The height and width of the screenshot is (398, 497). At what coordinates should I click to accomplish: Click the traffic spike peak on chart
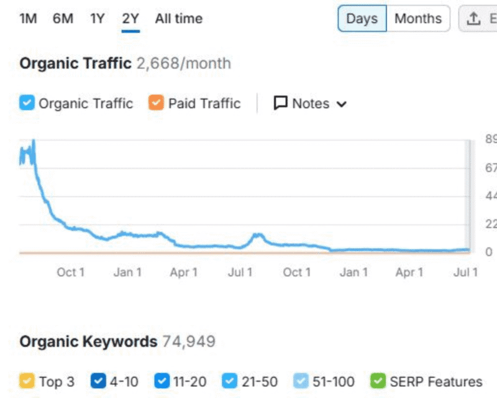(34, 141)
